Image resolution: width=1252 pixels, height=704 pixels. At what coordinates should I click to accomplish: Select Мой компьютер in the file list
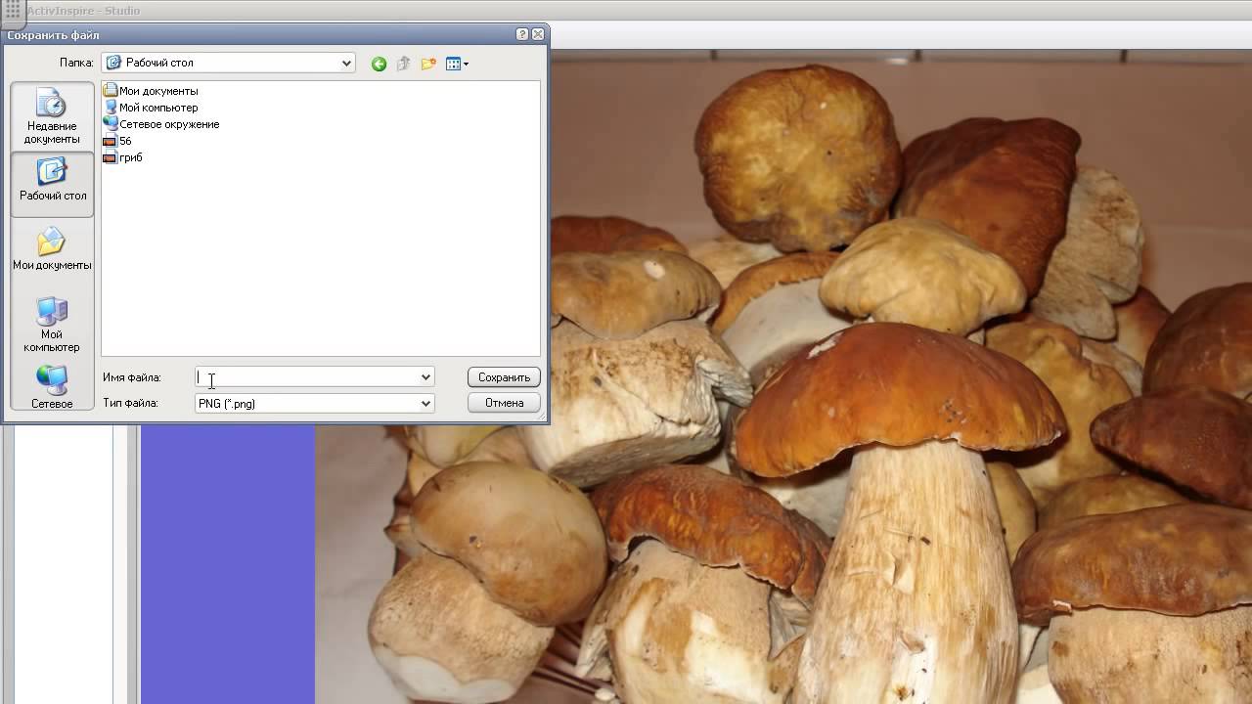[x=151, y=108]
